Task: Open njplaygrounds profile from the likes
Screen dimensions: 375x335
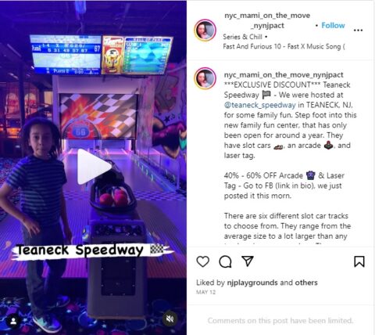Action: (252, 283)
